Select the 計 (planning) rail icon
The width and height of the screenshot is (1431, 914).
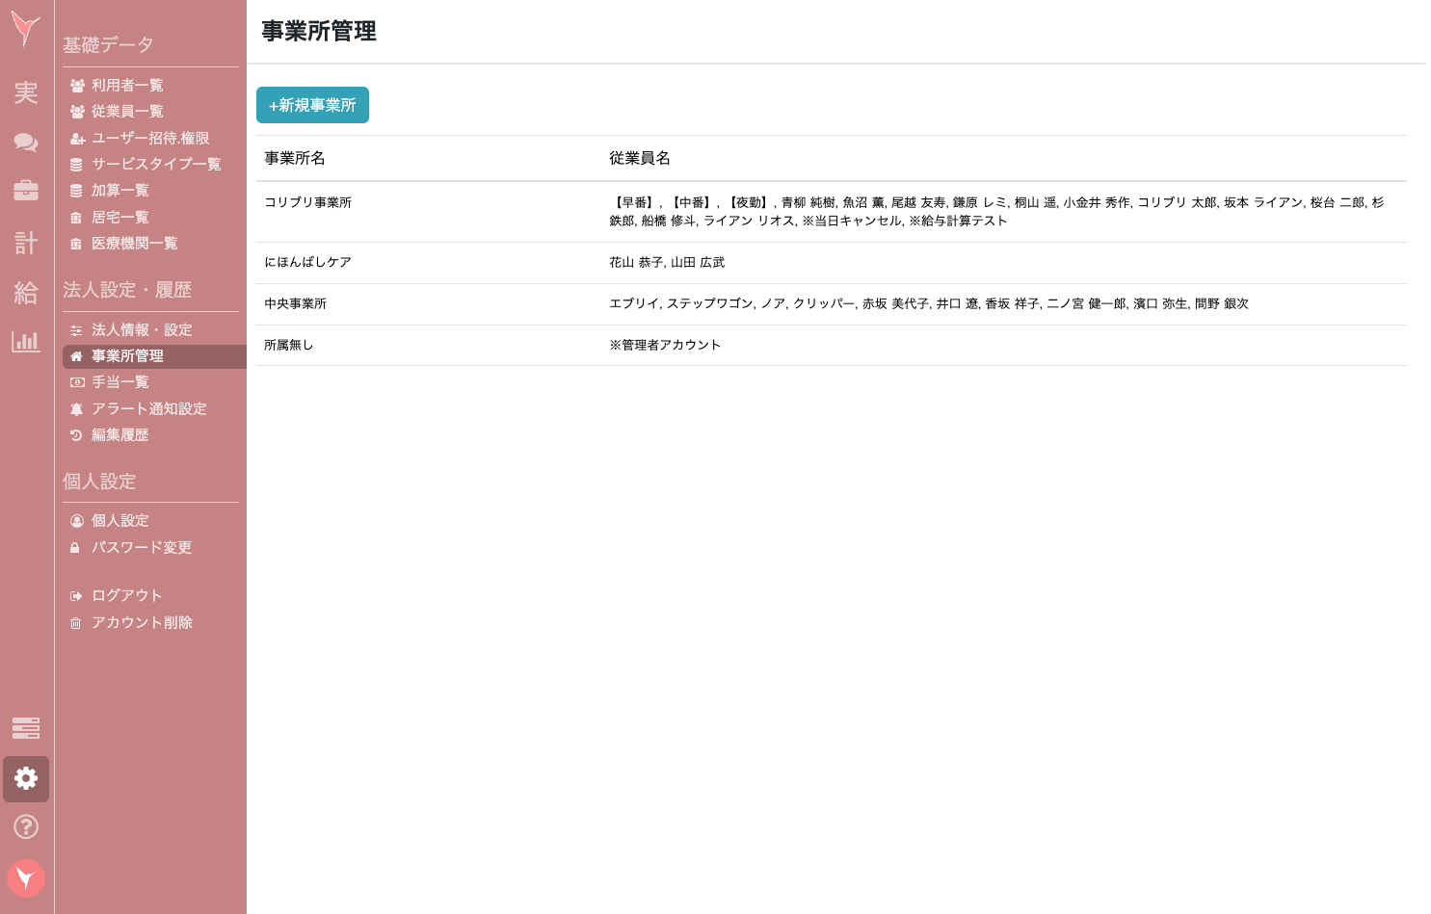tap(25, 243)
